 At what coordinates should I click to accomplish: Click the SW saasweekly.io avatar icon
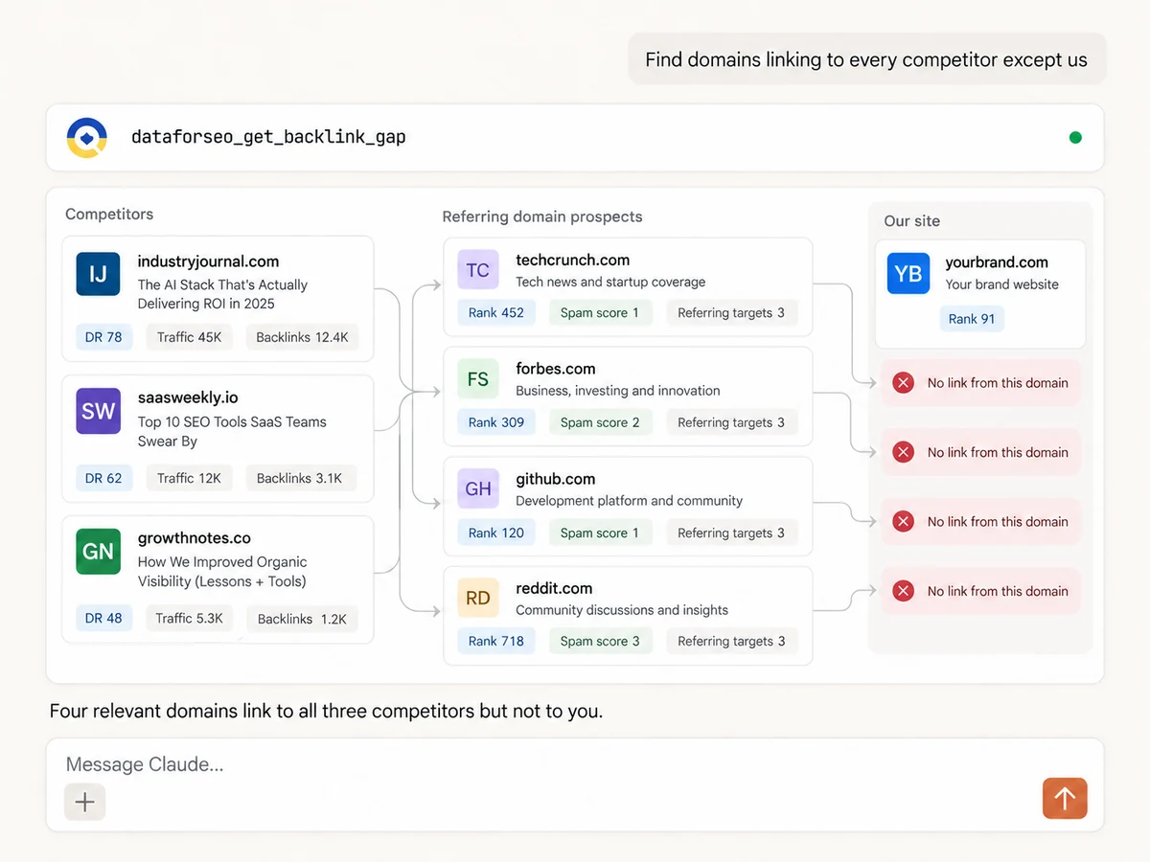click(x=98, y=412)
